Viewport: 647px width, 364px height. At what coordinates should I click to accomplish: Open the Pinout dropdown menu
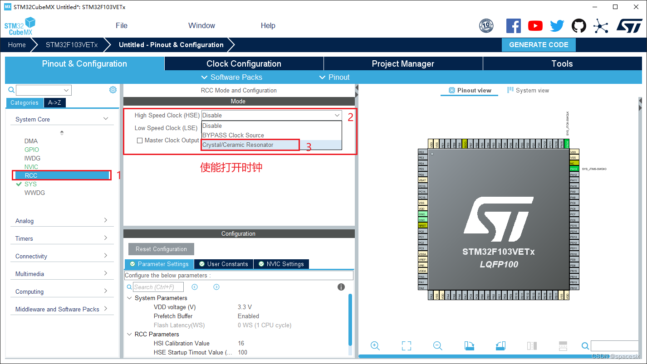tap(334, 77)
